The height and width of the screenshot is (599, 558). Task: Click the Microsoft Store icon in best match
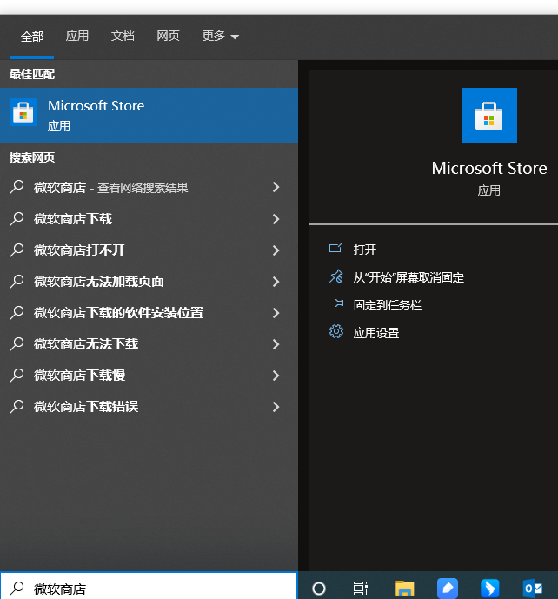click(x=23, y=112)
